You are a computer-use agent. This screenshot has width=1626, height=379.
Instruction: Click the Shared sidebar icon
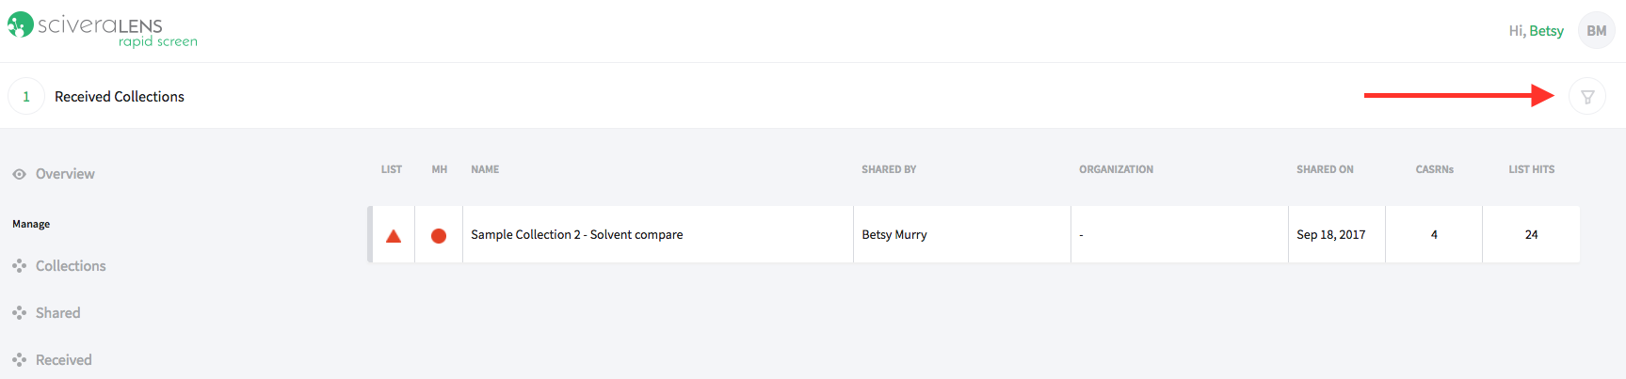pyautogui.click(x=19, y=313)
